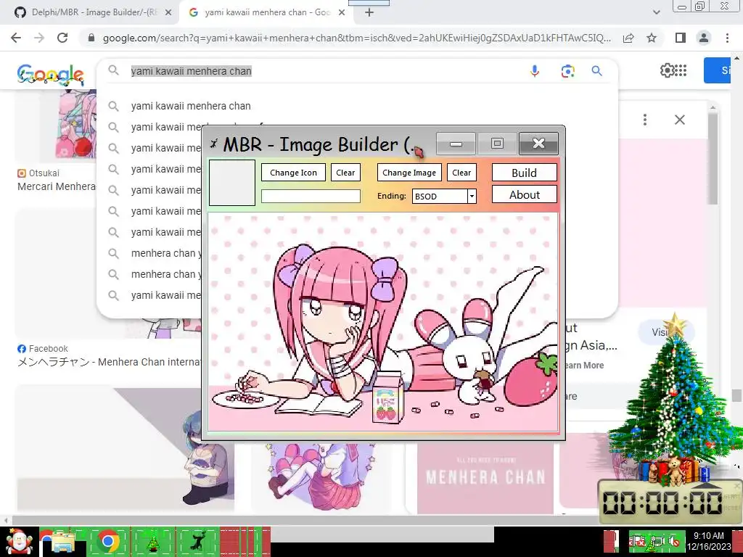Start voice search with microphone icon
The height and width of the screenshot is (557, 743).
[535, 71]
